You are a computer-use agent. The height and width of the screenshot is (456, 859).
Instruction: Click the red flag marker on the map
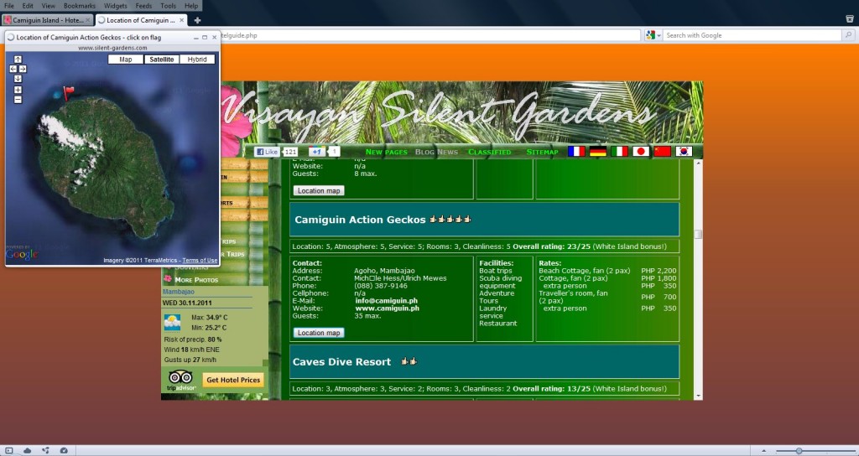click(x=68, y=91)
